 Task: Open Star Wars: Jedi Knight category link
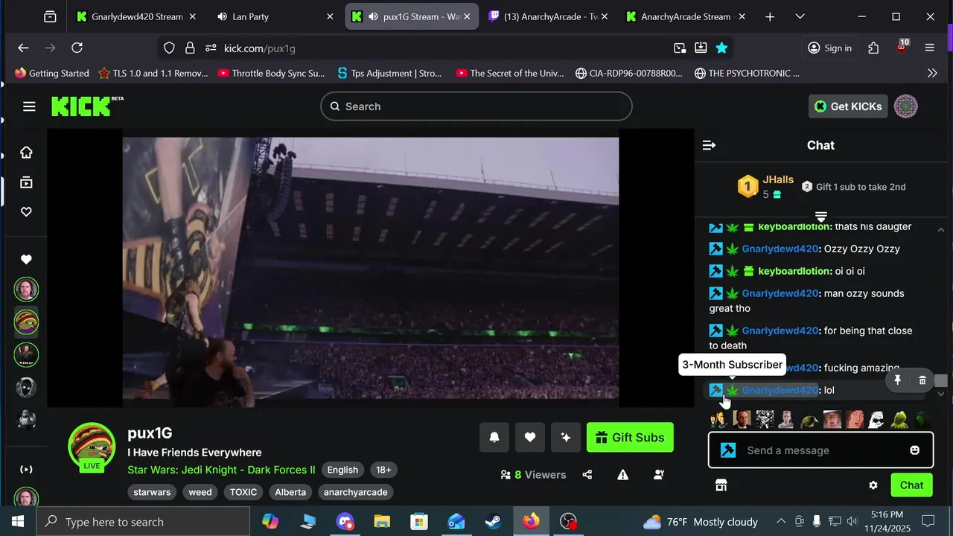[x=221, y=470]
